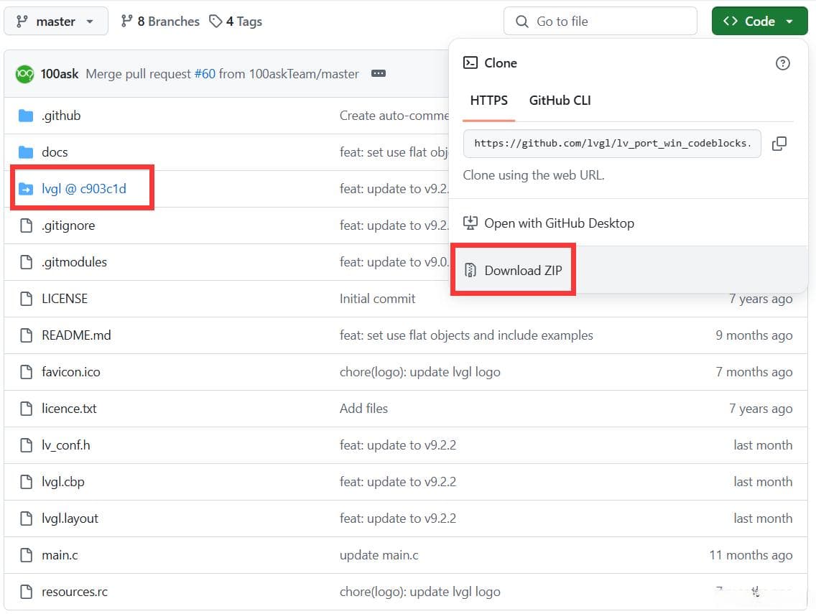Open the master branch dropdown
Screen dimensions: 816x614
click(x=56, y=22)
